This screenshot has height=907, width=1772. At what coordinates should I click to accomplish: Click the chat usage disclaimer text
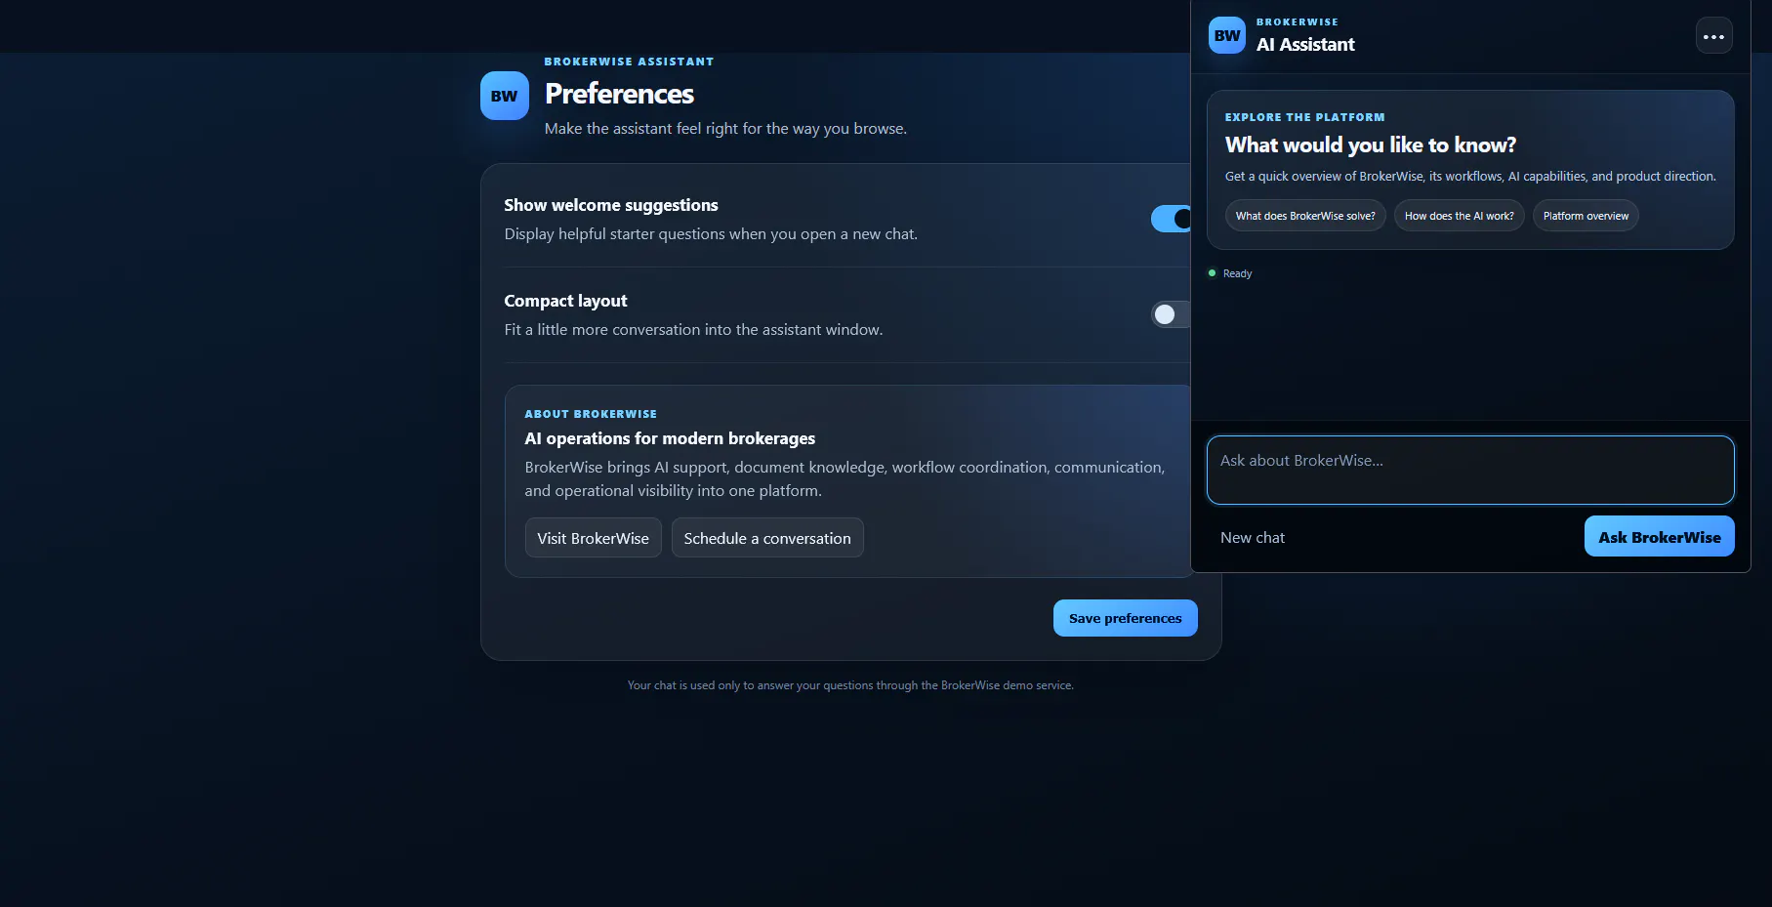point(850,685)
